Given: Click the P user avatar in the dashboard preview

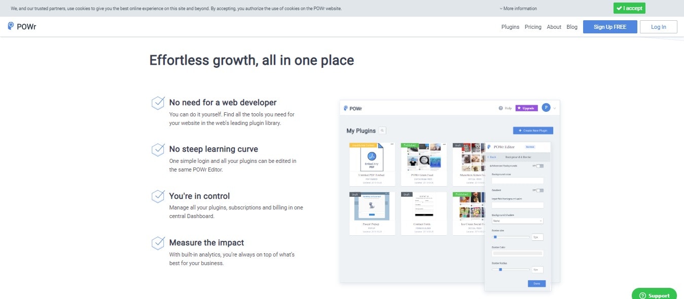Looking at the screenshot, I should (546, 107).
